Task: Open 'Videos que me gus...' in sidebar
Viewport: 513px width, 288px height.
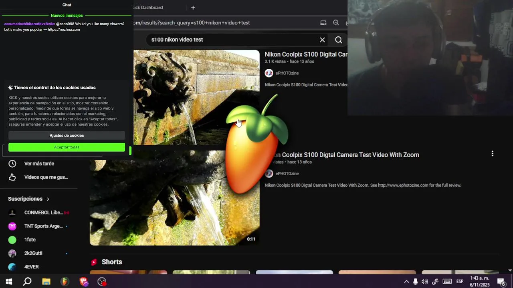Action: pyautogui.click(x=46, y=177)
